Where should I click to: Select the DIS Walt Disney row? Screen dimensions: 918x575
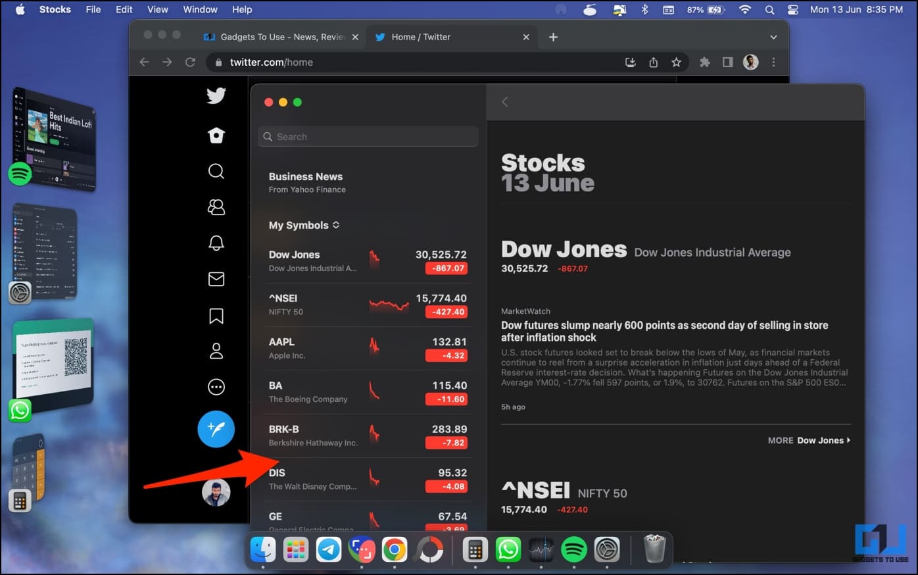pos(368,479)
